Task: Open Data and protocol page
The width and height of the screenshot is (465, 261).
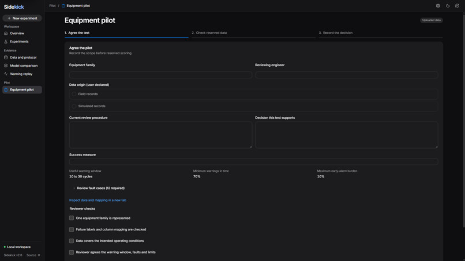Action: point(22,58)
